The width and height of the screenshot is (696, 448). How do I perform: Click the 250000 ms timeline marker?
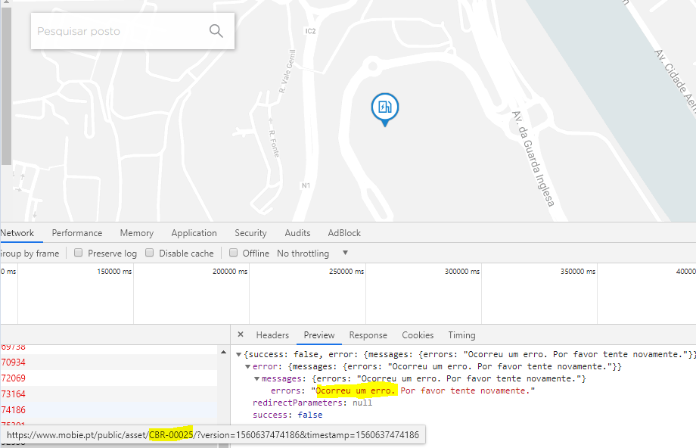pyautogui.click(x=344, y=271)
